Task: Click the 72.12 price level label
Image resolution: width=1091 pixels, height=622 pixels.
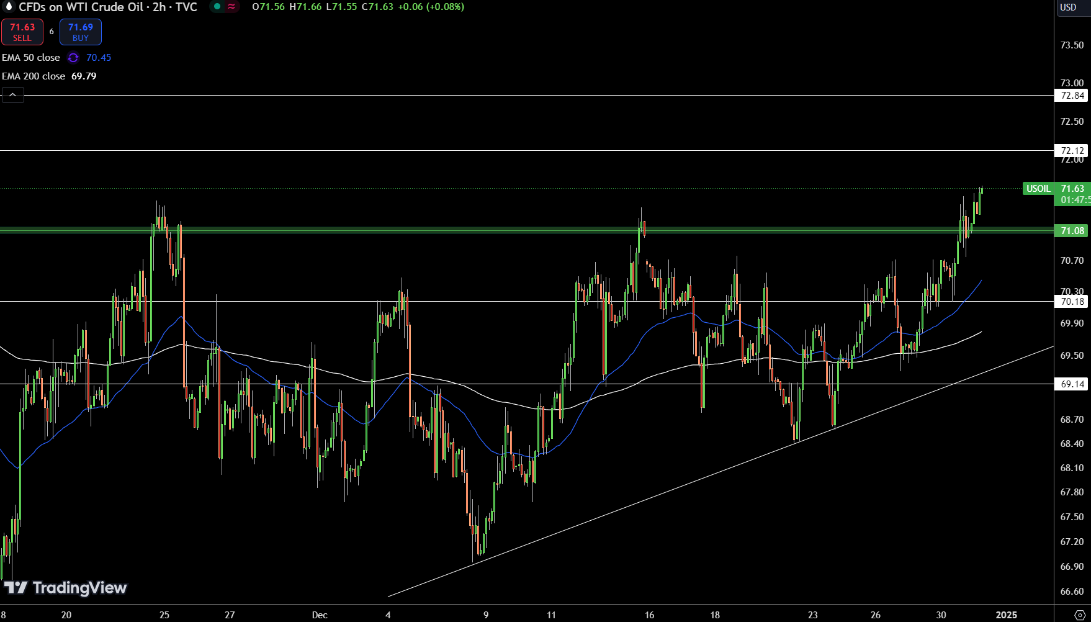Action: pos(1072,151)
